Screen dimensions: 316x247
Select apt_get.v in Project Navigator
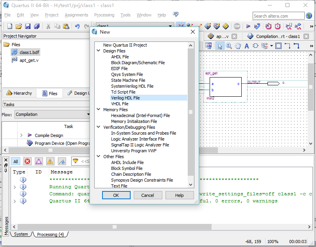[29, 60]
